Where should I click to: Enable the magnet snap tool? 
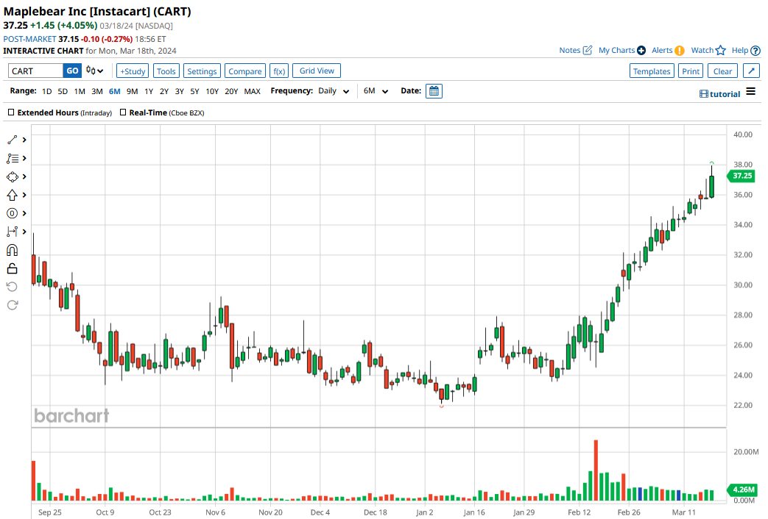(x=12, y=250)
